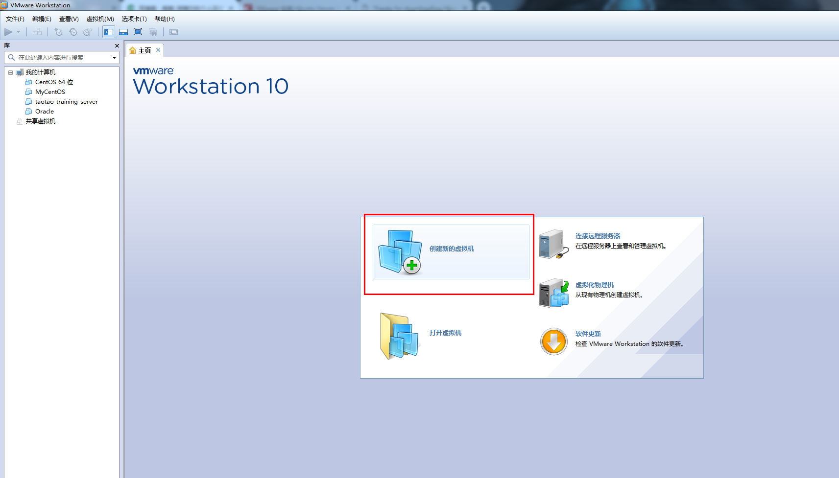The width and height of the screenshot is (839, 478).
Task: Select 我的计算机 in the library tree
Action: tap(41, 72)
